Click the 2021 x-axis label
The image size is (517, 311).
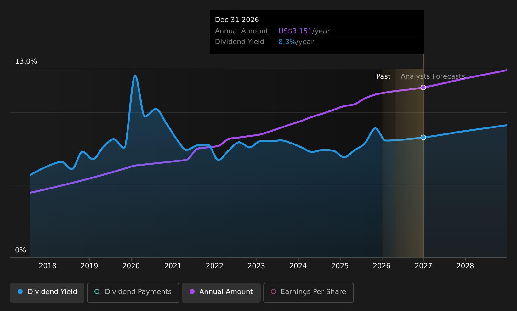(173, 266)
